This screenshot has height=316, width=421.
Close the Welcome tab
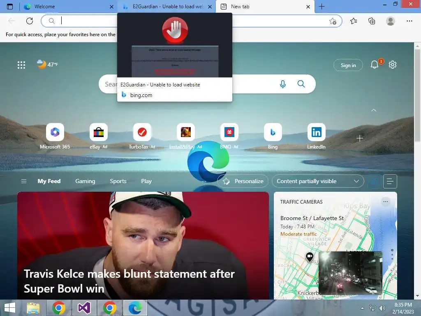[111, 7]
